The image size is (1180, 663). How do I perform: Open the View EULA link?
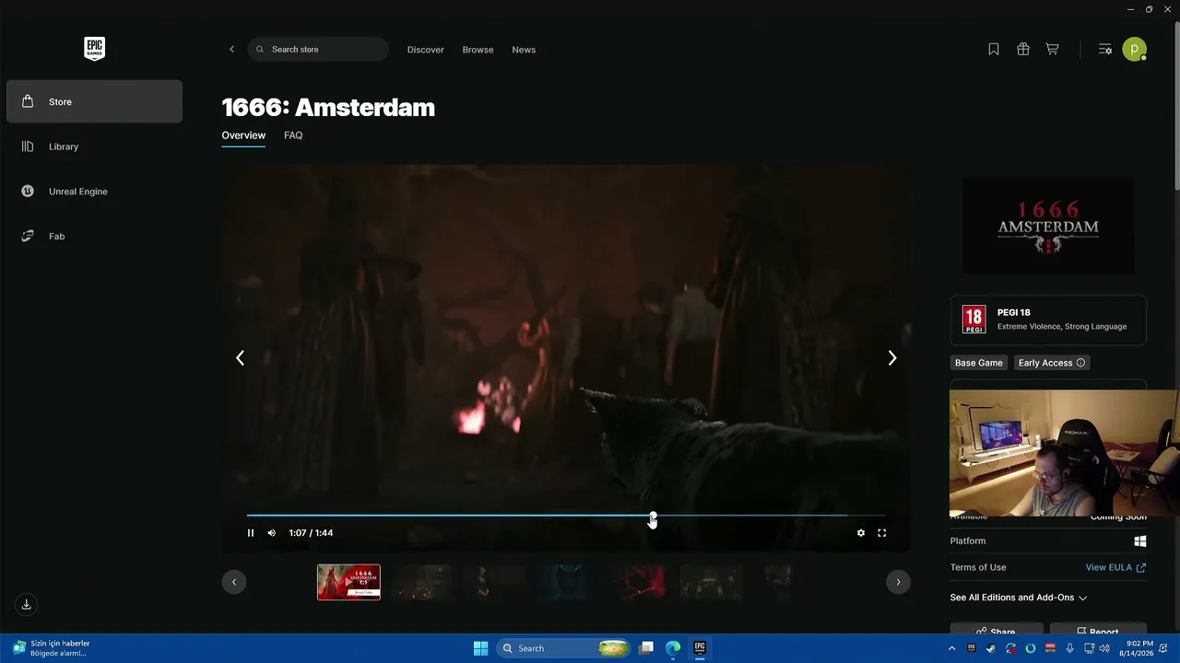(x=1115, y=568)
